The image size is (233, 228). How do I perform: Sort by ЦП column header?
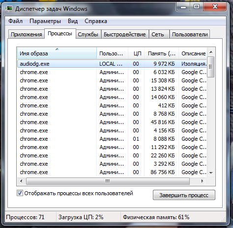[x=136, y=53]
